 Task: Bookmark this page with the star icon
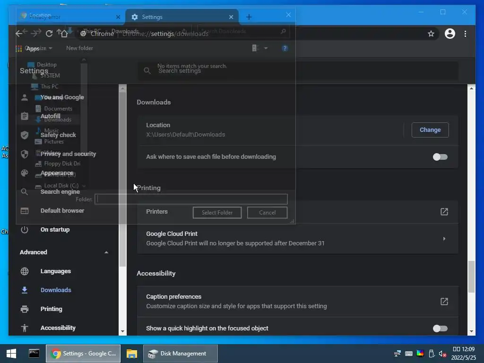coord(431,34)
